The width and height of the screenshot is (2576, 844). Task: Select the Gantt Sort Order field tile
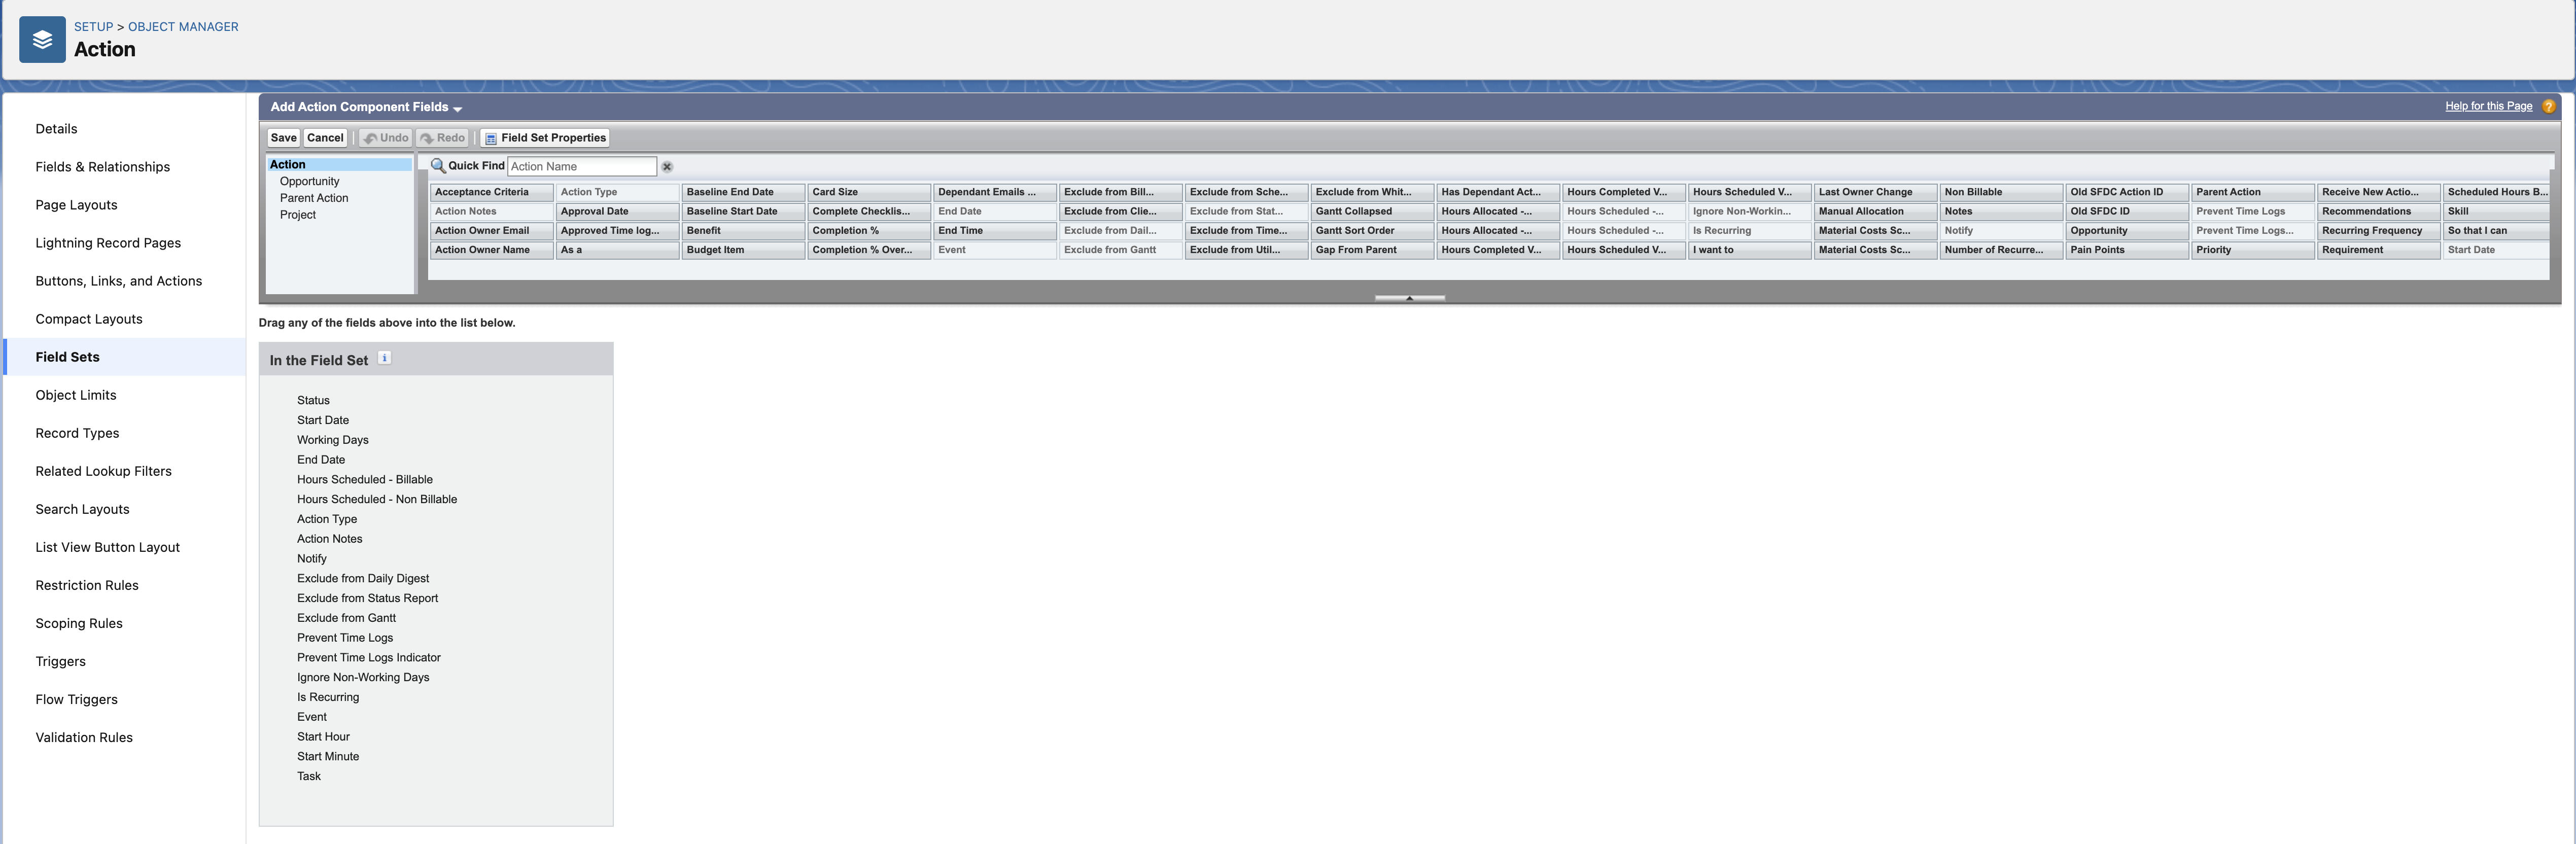(1372, 231)
